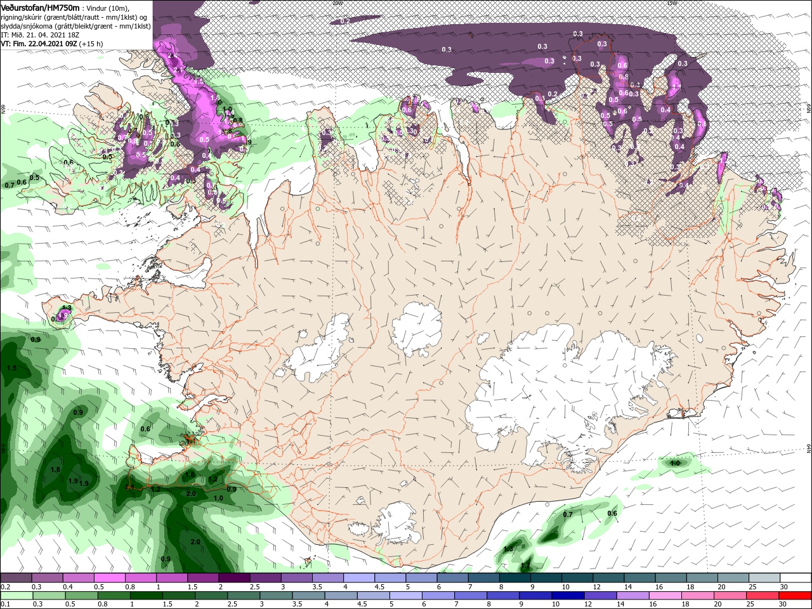Click the light gray snow swatch starting at 25
This screenshot has width=812, height=609.
[764, 578]
